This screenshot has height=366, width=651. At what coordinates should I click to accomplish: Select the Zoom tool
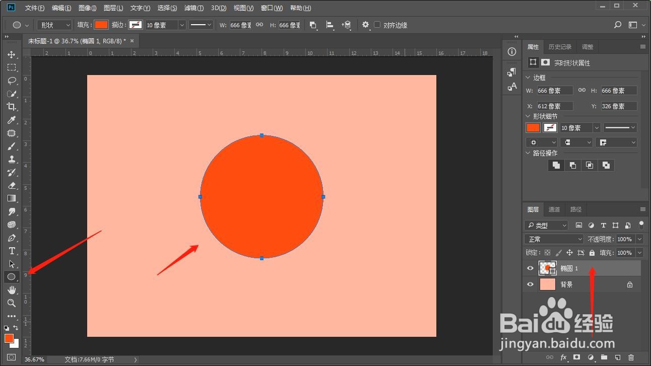pyautogui.click(x=11, y=303)
